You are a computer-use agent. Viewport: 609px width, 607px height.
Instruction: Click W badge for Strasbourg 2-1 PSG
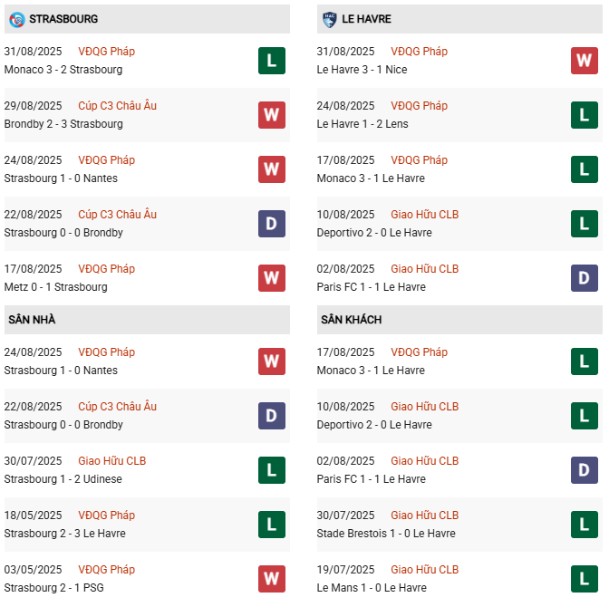click(x=272, y=579)
